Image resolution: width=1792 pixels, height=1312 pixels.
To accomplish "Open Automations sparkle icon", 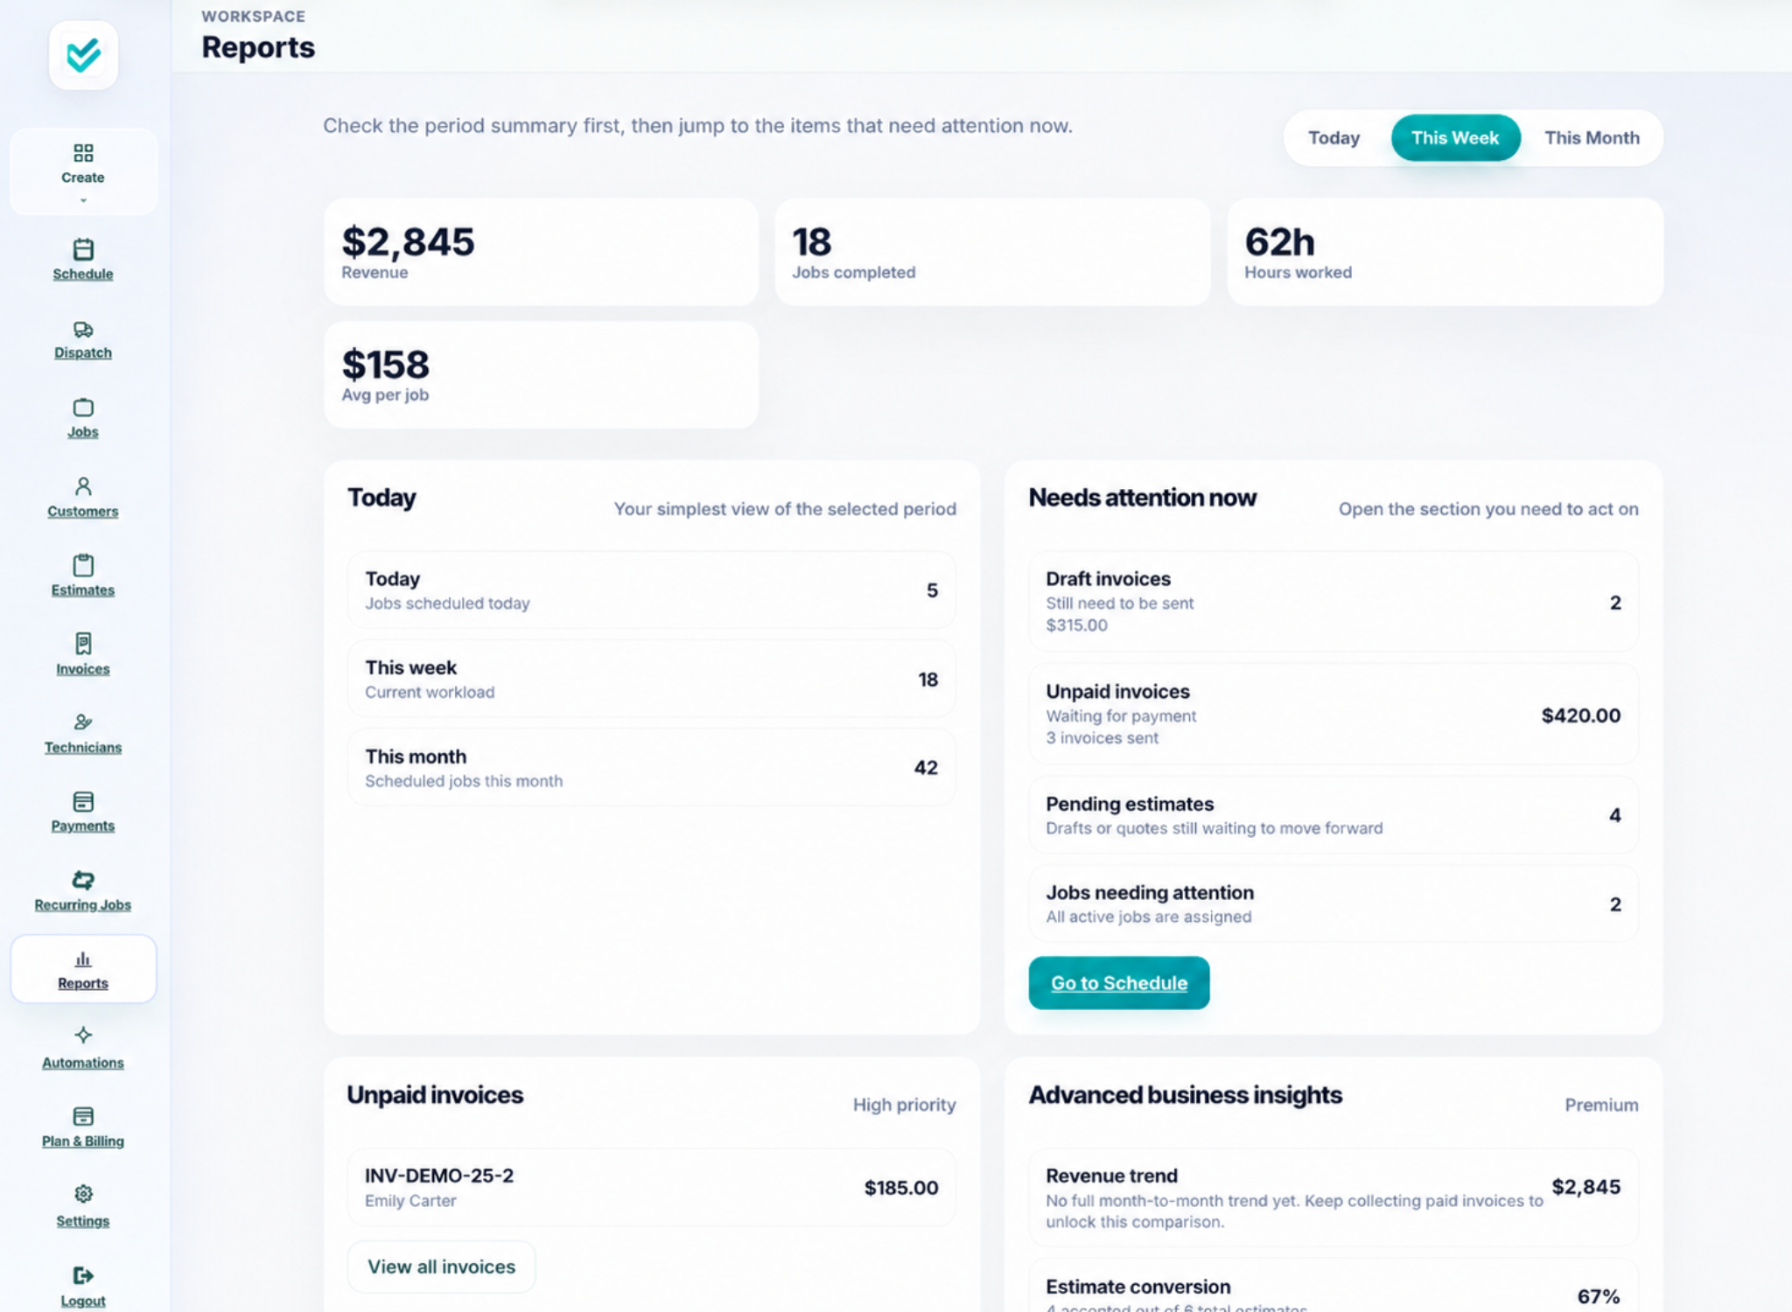I will tap(83, 1036).
